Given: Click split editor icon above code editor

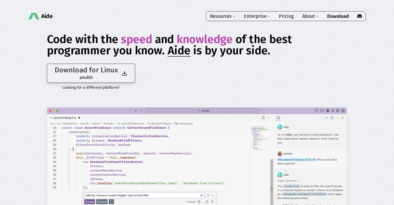Looking at the screenshot, I should pos(263,118).
